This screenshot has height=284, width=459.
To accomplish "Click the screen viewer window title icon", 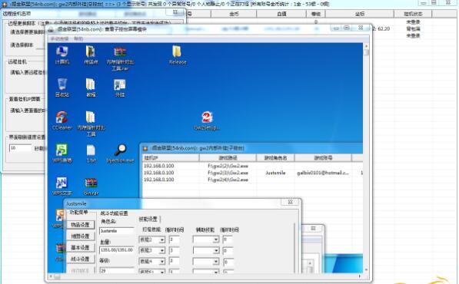I will click(51, 29).
